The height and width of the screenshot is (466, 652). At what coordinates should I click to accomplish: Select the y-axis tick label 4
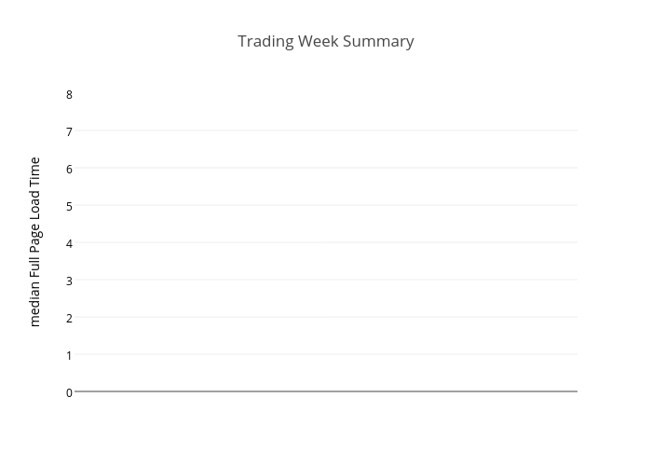[x=69, y=243]
